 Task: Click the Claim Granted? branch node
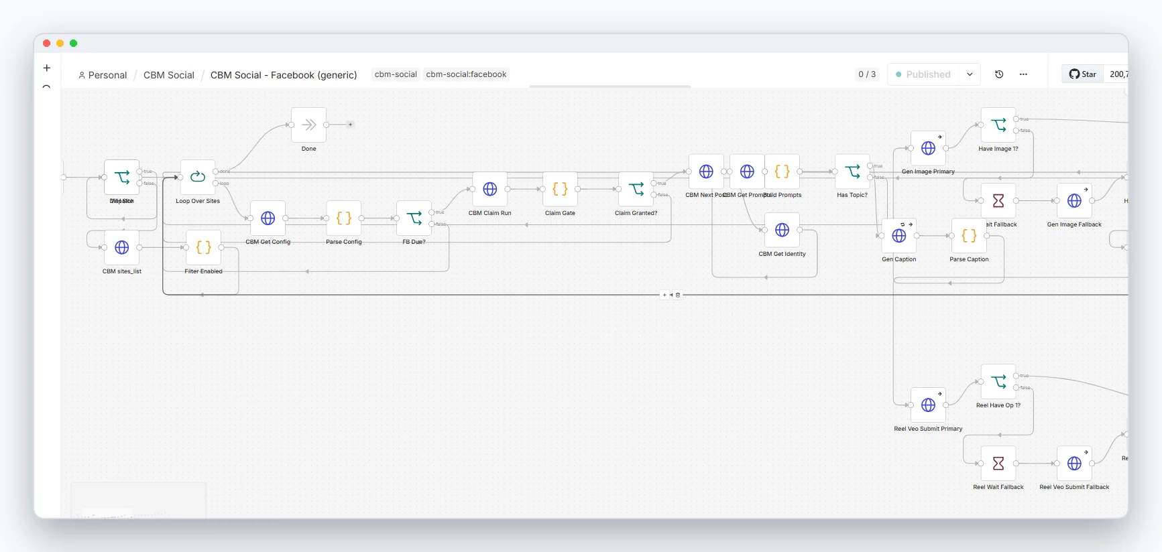[636, 189]
